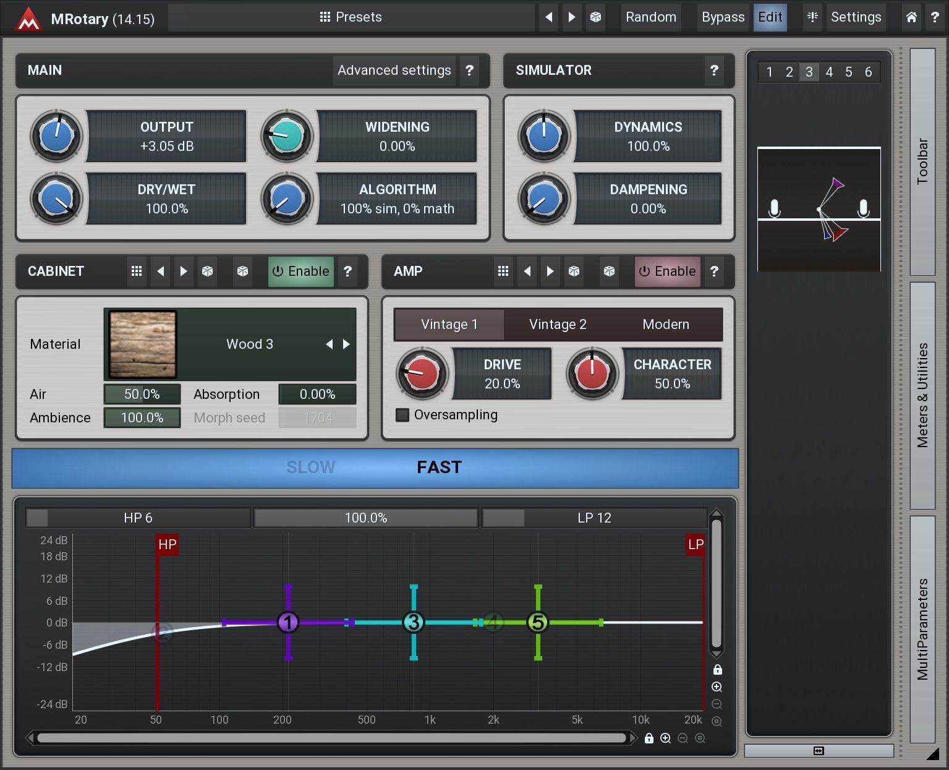Viewport: 949px width, 770px height.
Task: Expand the Meters & Utilities panel
Action: [922, 395]
